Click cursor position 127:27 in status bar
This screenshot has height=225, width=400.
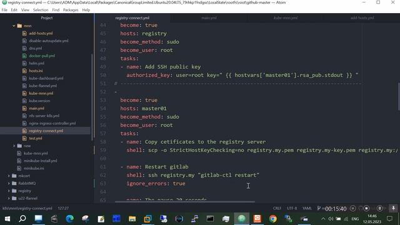pyautogui.click(x=63, y=208)
